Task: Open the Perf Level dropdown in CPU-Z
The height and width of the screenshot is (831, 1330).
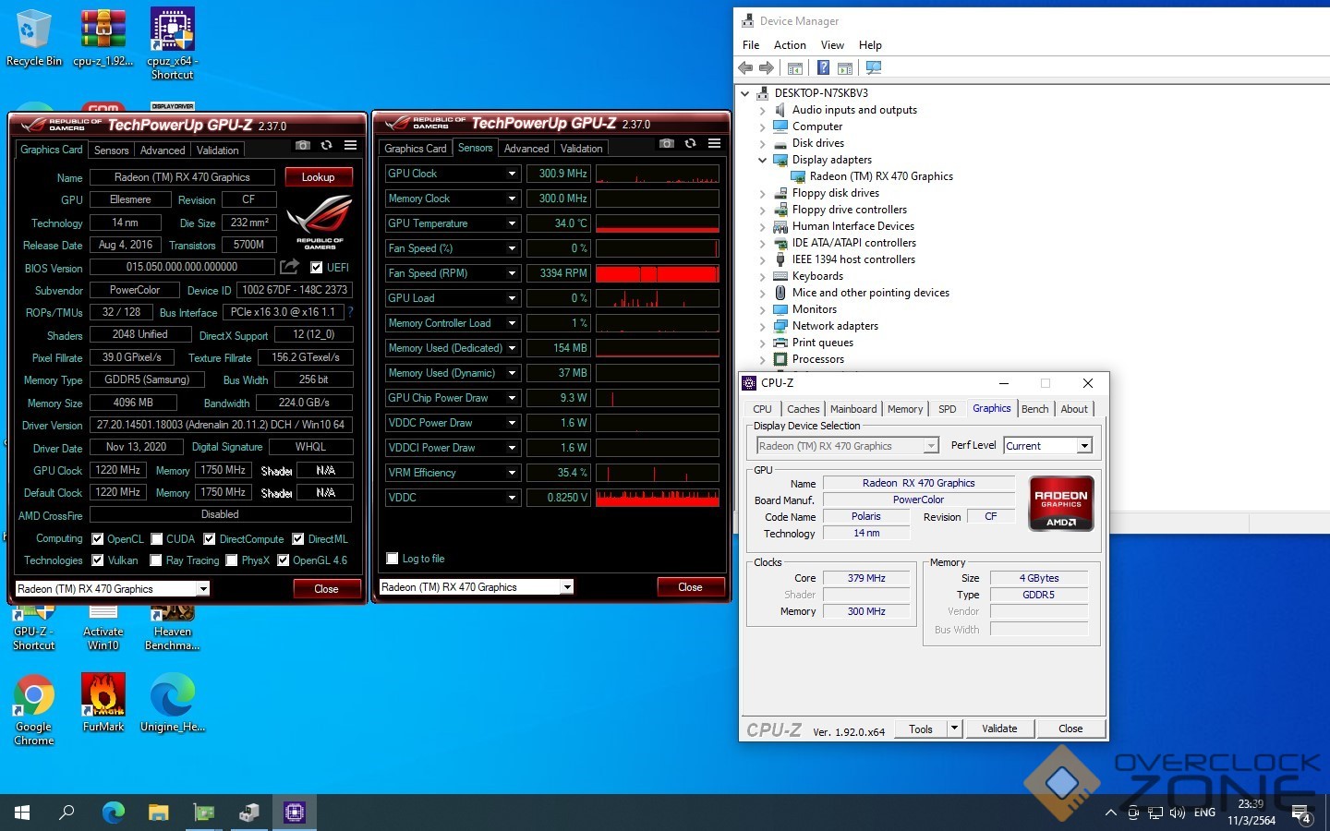Action: tap(1084, 446)
